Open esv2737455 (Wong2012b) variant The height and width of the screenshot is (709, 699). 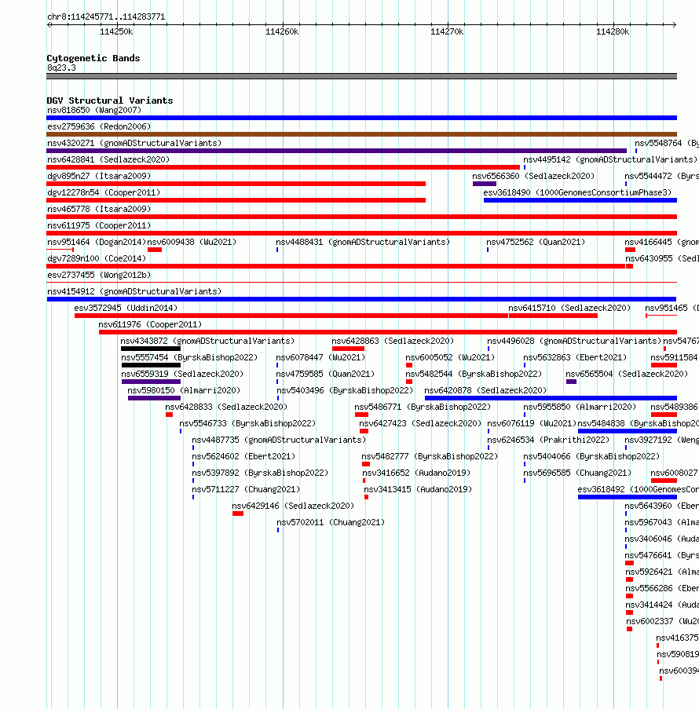point(99,276)
